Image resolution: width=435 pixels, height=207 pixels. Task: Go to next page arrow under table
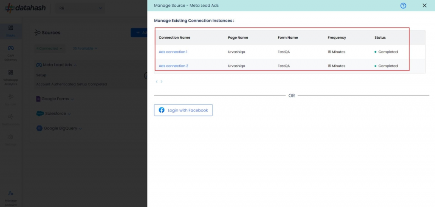[x=161, y=82]
